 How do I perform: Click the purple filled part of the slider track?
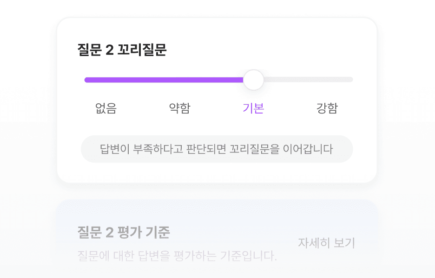(x=164, y=80)
